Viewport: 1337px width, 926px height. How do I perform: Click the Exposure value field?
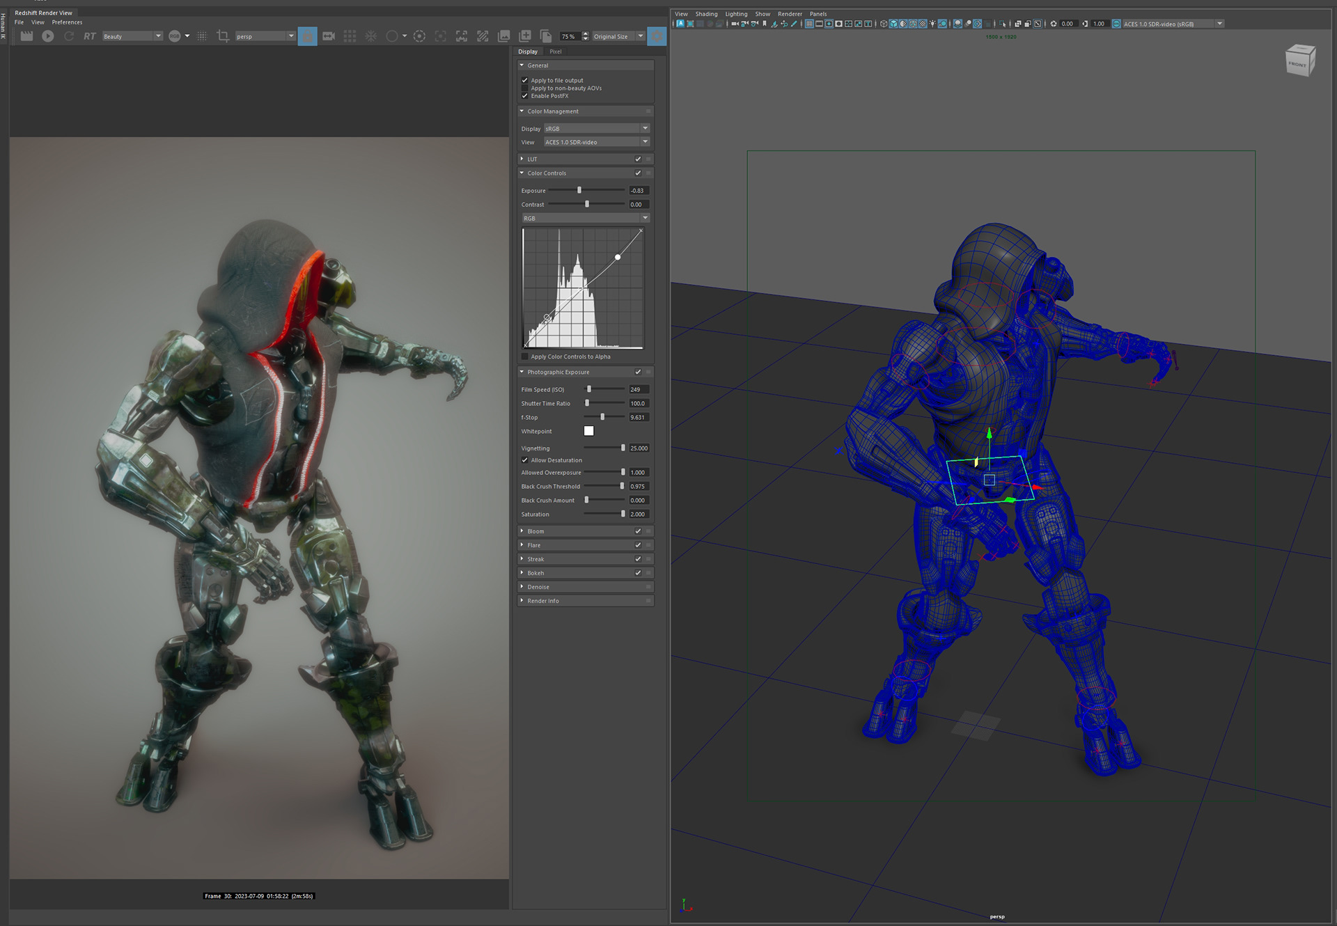(638, 191)
